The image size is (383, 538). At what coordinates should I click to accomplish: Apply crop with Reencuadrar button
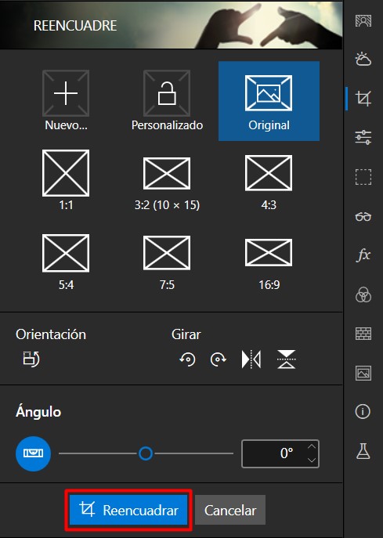coord(128,511)
